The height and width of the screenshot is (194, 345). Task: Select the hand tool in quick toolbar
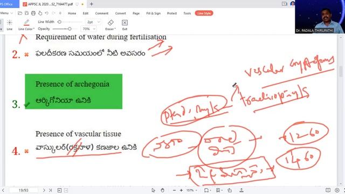pyautogui.click(x=40, y=13)
